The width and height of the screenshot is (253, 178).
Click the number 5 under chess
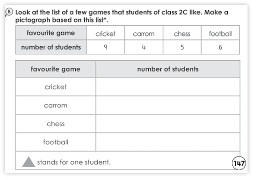182,47
